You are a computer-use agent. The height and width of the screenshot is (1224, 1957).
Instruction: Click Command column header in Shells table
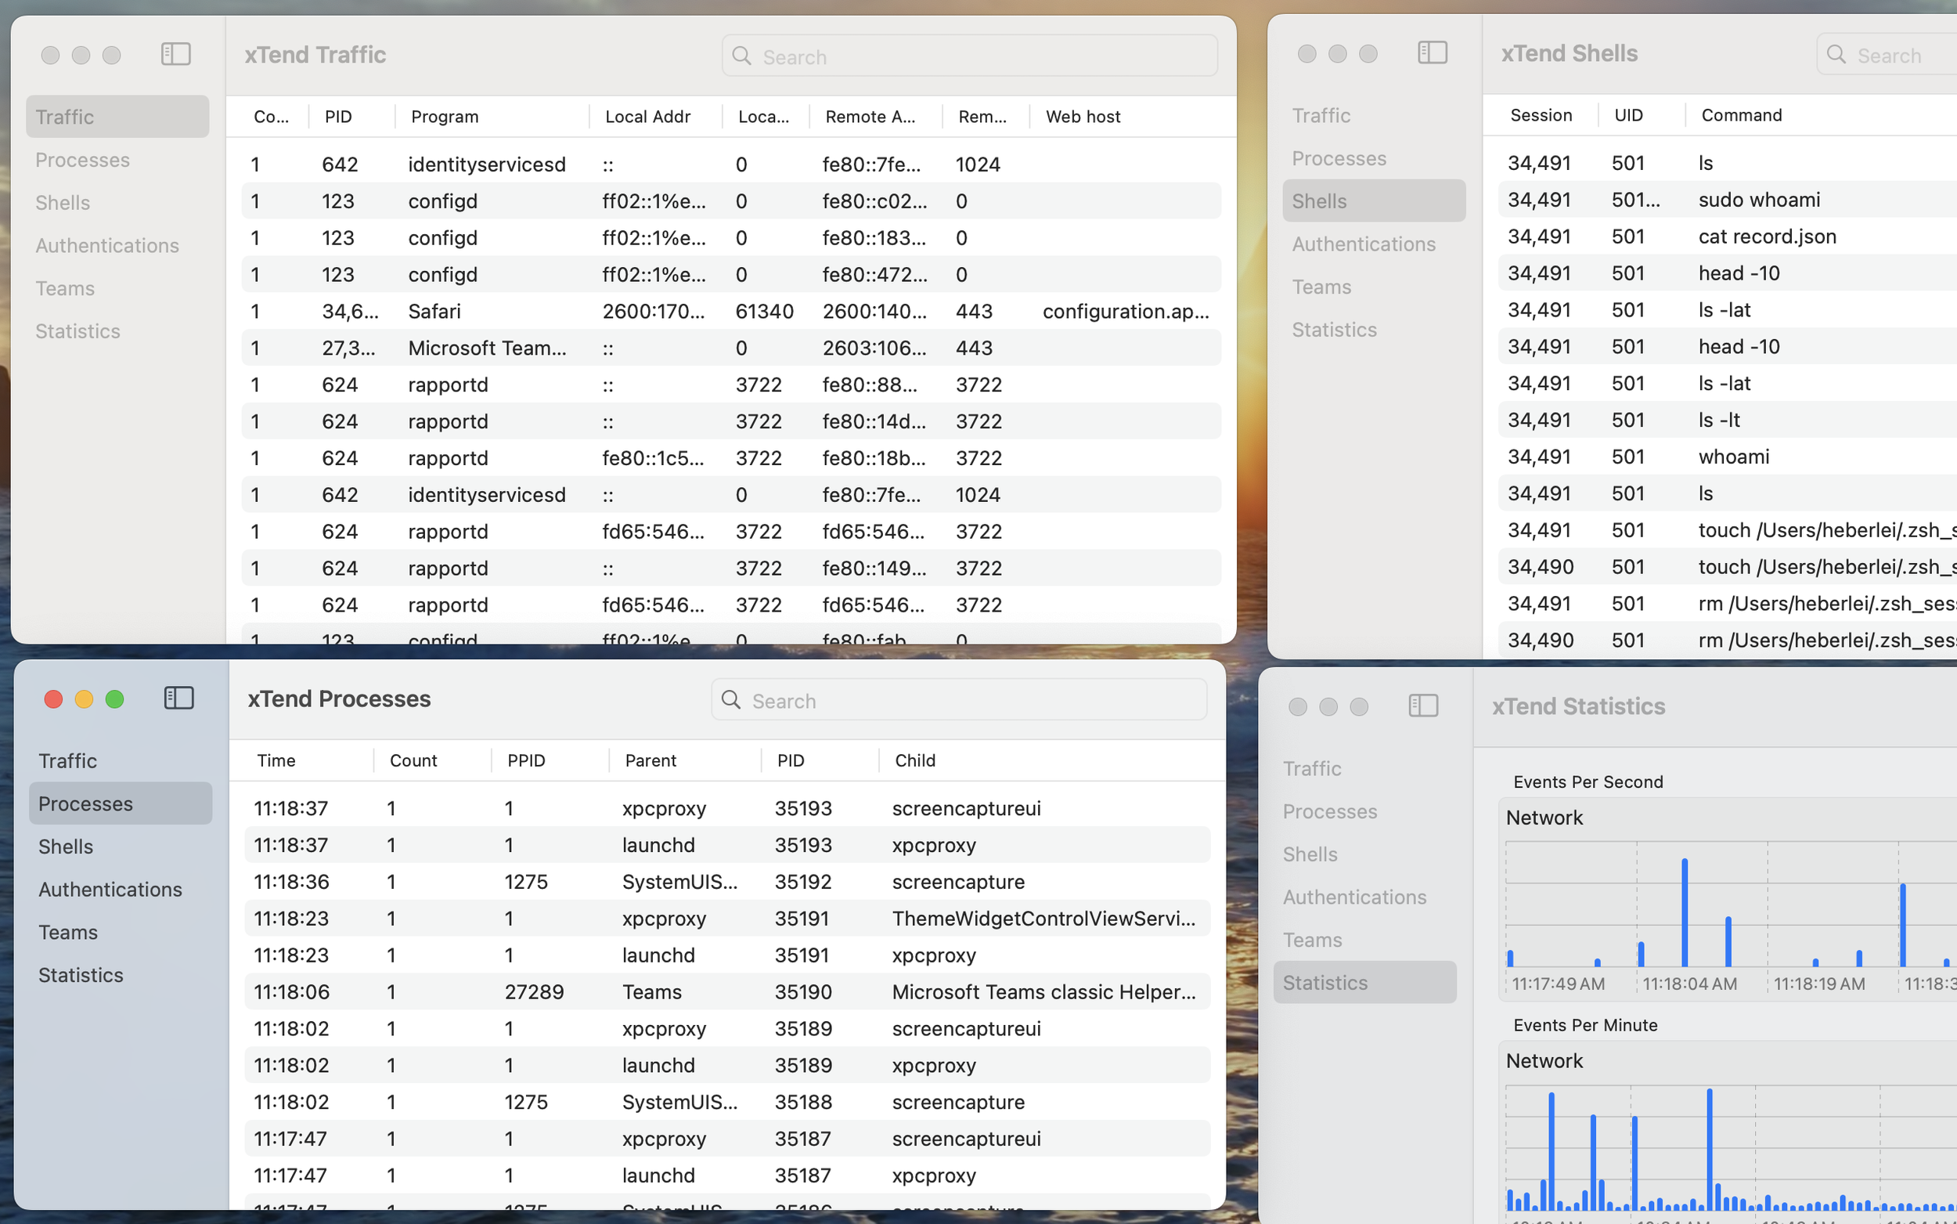1741,115
